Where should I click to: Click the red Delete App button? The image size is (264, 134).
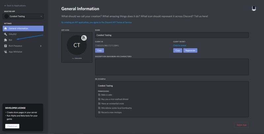coord(242,125)
